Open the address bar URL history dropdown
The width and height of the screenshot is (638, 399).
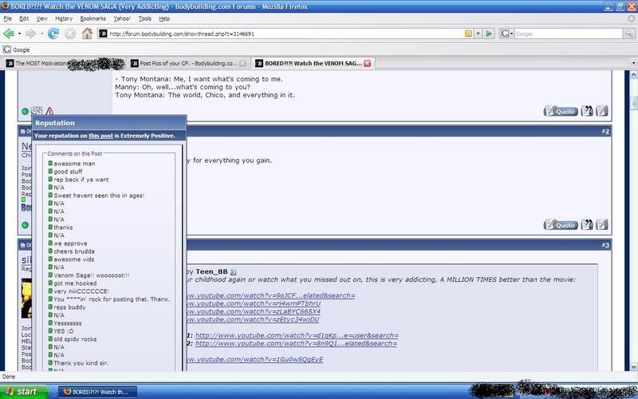(x=478, y=34)
